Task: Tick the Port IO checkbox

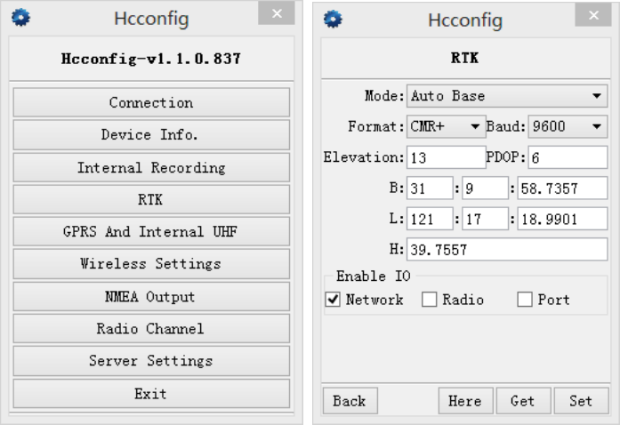Action: [x=525, y=301]
